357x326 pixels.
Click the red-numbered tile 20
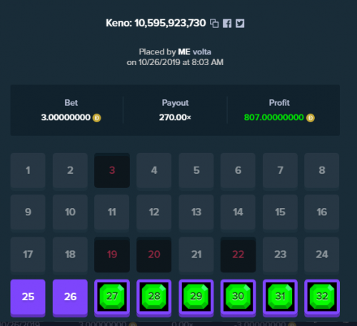point(154,255)
